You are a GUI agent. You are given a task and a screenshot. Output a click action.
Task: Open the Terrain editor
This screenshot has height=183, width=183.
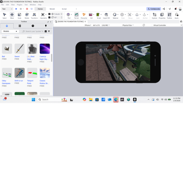[76, 16]
